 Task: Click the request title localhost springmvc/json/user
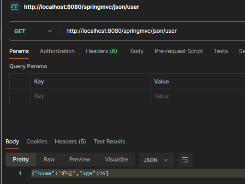pyautogui.click(x=81, y=7)
